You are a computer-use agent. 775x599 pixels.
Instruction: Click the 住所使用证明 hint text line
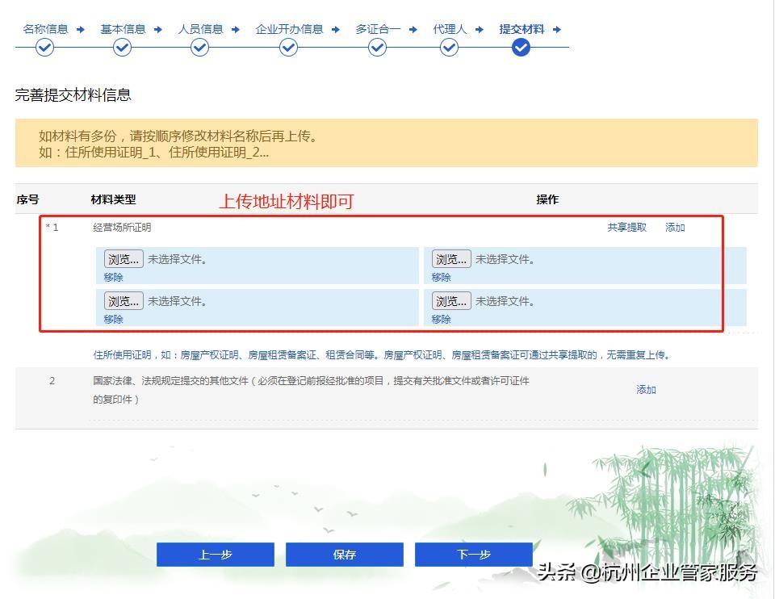[x=381, y=355]
